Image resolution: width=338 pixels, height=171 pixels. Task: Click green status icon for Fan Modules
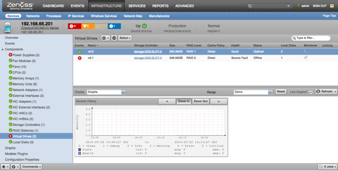tap(10, 61)
